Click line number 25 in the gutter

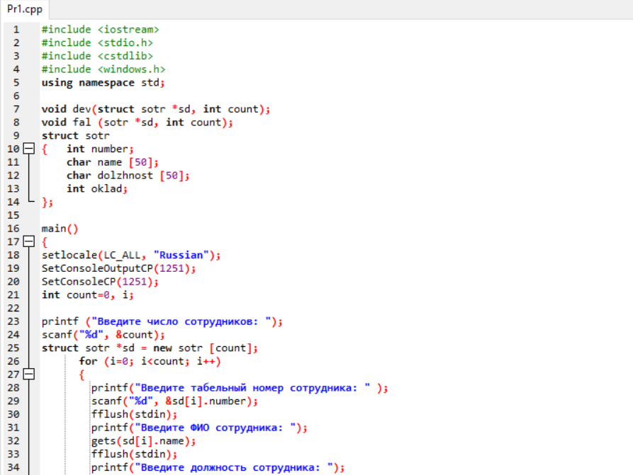coord(13,348)
